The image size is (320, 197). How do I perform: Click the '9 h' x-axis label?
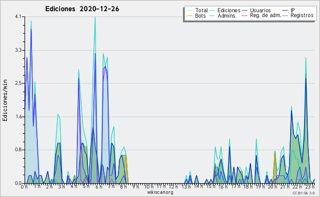[x=135, y=186]
